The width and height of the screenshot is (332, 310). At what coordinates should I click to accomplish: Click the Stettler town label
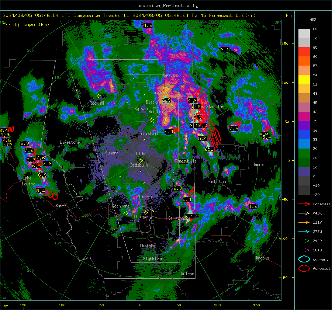click(x=215, y=107)
